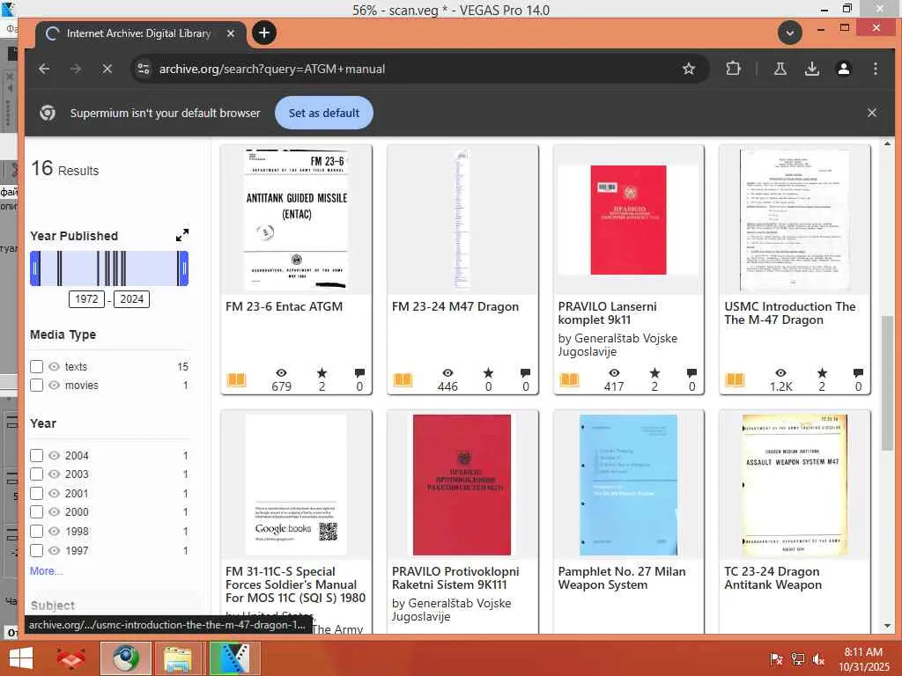Open USMC Introduction The M-47 Dragon title
Screen dimensions: 902x676
pyautogui.click(x=790, y=313)
